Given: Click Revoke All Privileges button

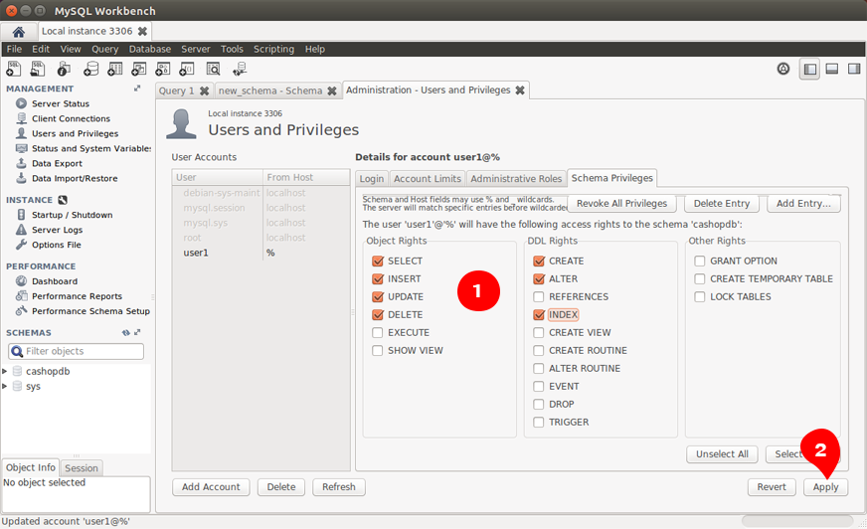Looking at the screenshot, I should [622, 204].
